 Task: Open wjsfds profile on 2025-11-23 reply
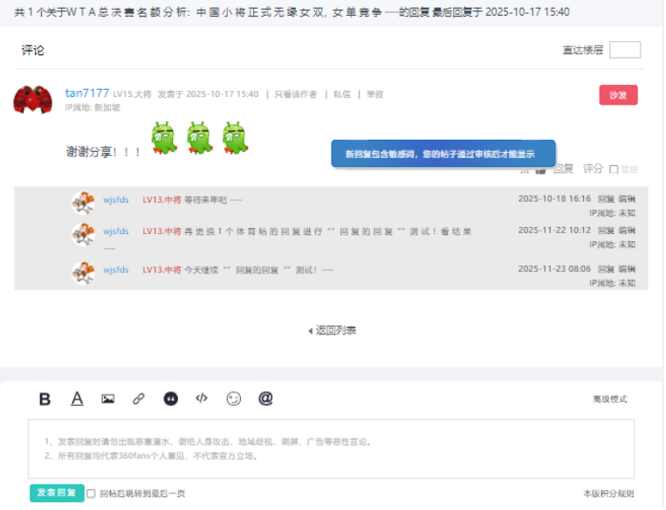click(x=116, y=270)
